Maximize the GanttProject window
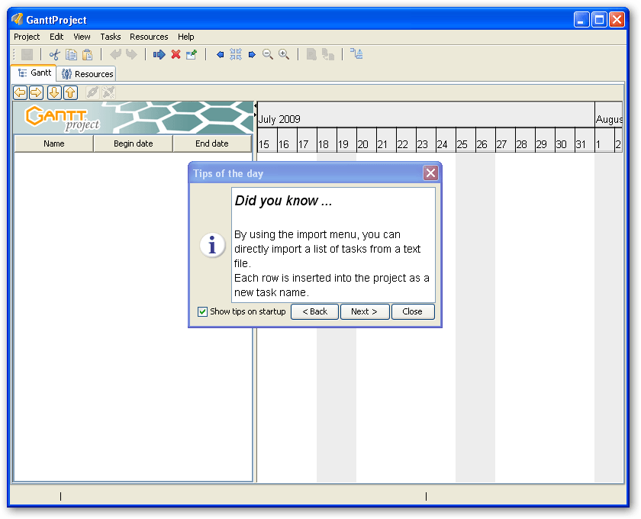The height and width of the screenshot is (519, 641). (x=599, y=19)
